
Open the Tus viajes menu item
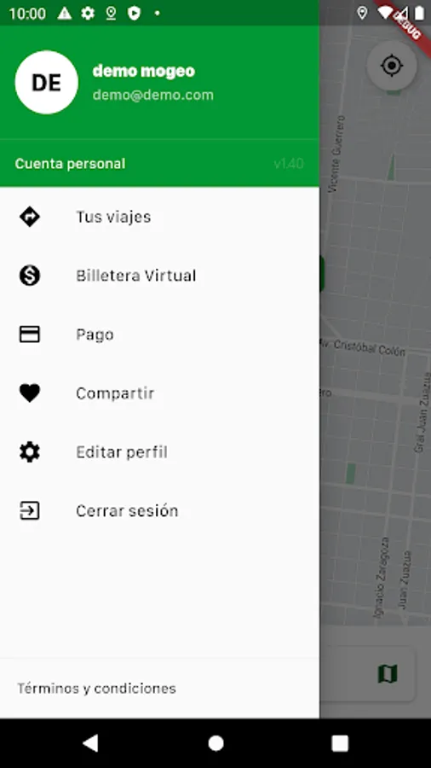[x=160, y=217]
